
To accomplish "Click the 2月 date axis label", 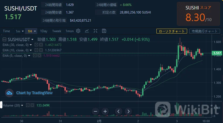I will (x=99, y=121).
